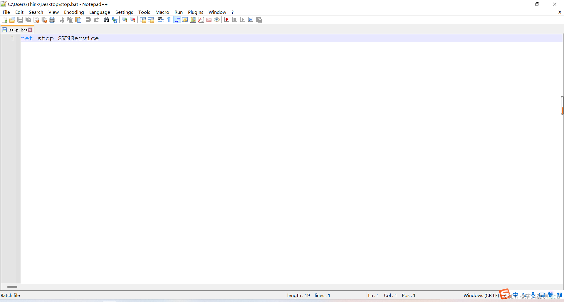Click the Find binoculars icon
The image size is (564, 302).
click(106, 20)
